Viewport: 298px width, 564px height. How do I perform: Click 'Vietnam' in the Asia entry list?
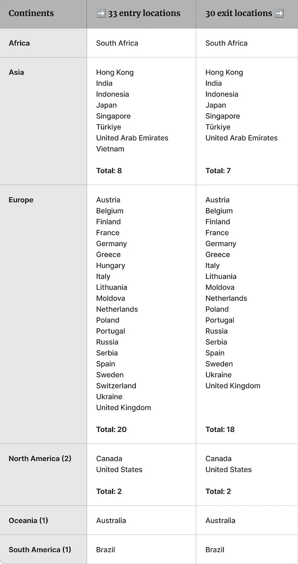tap(110, 149)
